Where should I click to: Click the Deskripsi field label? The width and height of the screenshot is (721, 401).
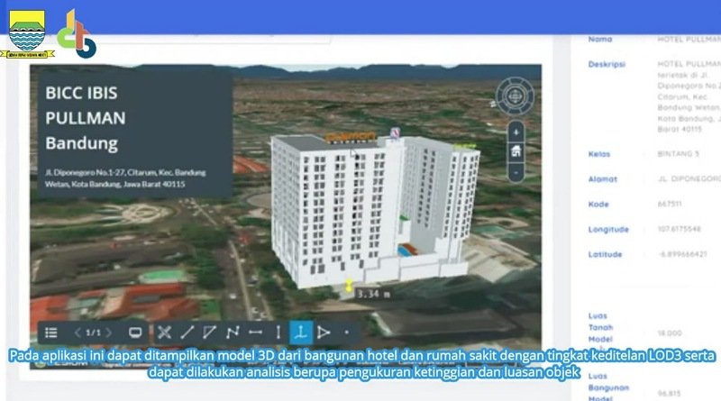[607, 64]
